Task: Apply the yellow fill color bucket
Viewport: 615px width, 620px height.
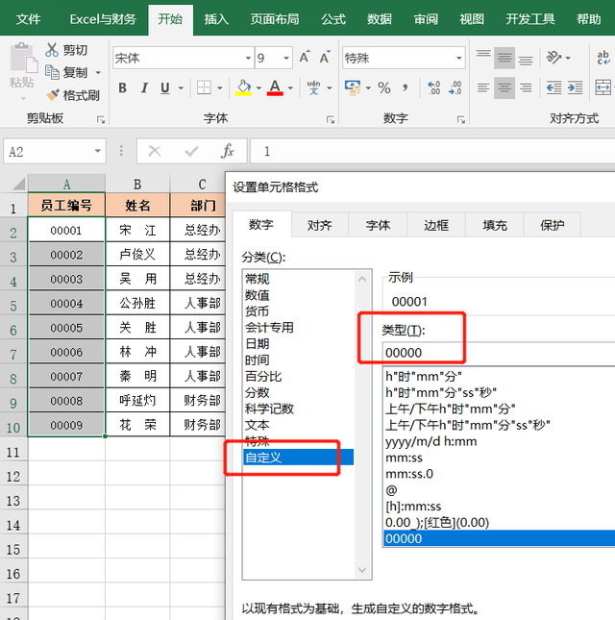Action: click(243, 87)
